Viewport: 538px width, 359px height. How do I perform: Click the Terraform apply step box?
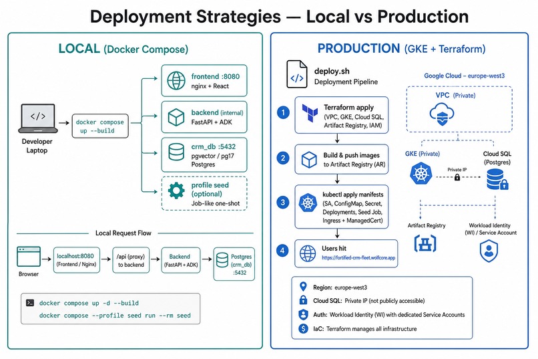341,115
